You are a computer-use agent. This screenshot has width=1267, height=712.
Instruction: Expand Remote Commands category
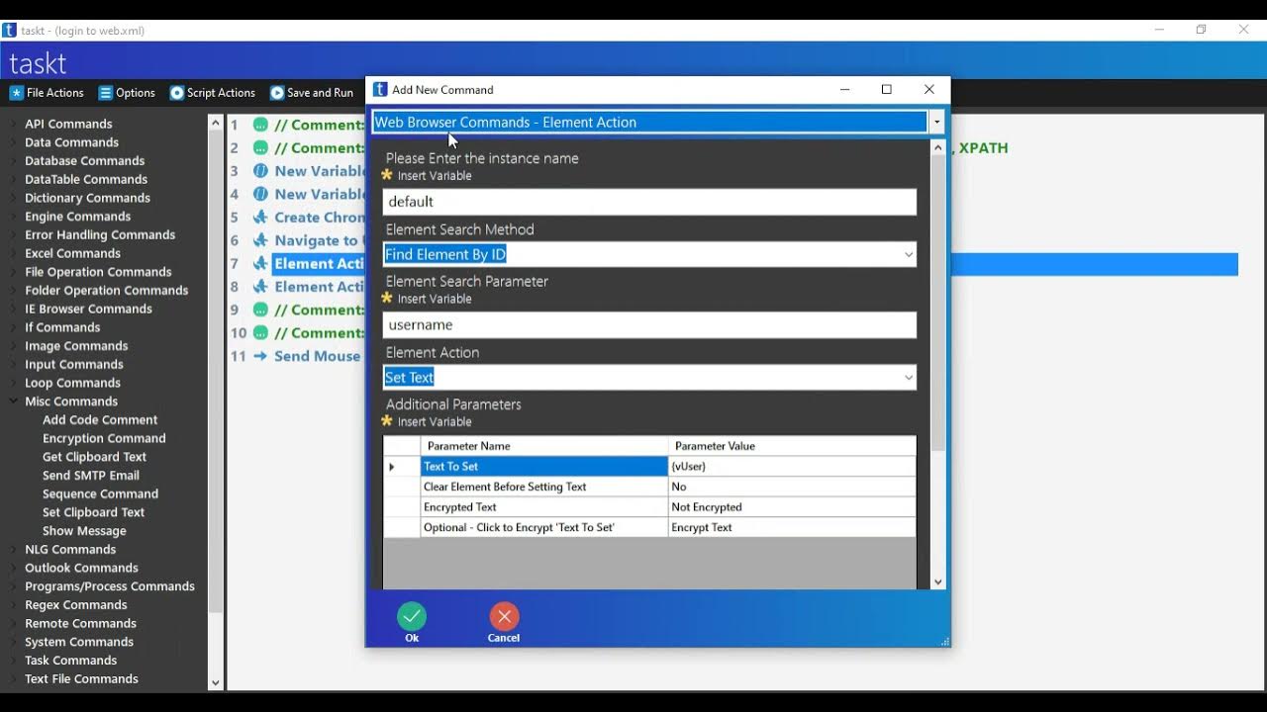[x=14, y=624]
